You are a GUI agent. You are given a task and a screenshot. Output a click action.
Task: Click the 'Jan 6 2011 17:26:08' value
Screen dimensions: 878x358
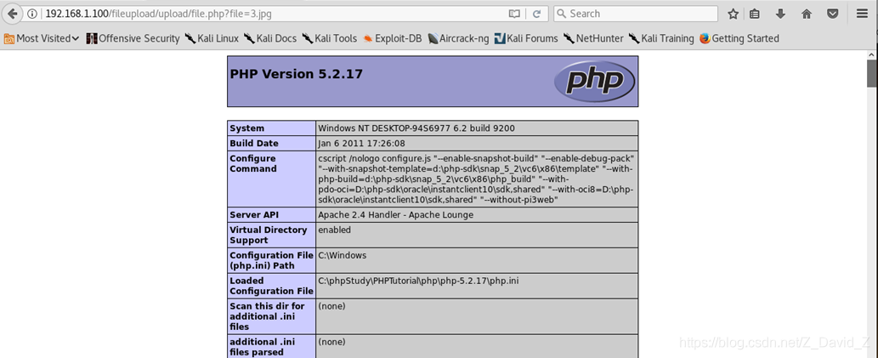coord(361,144)
